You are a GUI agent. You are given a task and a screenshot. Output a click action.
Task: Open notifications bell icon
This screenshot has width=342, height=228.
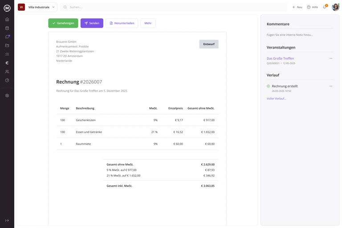(325, 7)
